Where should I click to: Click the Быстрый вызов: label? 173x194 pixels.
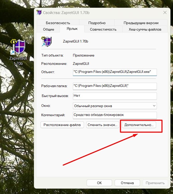55,96
